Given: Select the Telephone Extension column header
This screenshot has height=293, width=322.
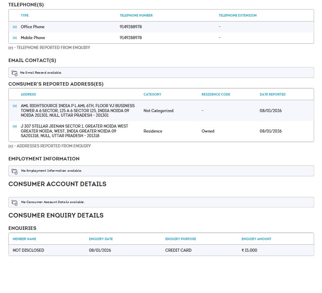Looking at the screenshot, I should pos(237,16).
